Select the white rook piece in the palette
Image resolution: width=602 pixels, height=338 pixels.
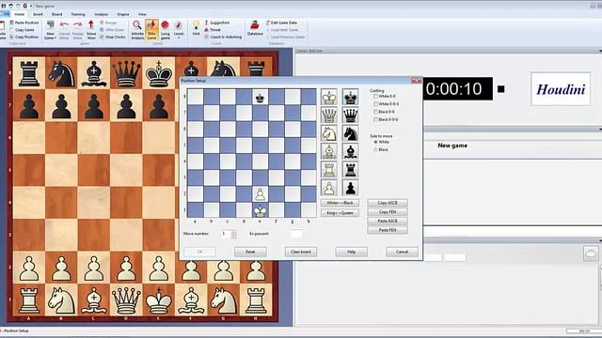pos(329,169)
